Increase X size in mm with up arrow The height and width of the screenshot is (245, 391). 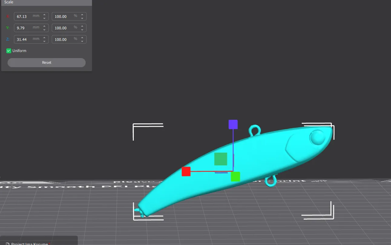click(44, 15)
